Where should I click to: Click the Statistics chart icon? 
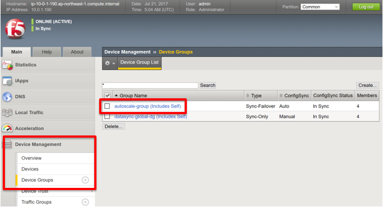(x=7, y=65)
